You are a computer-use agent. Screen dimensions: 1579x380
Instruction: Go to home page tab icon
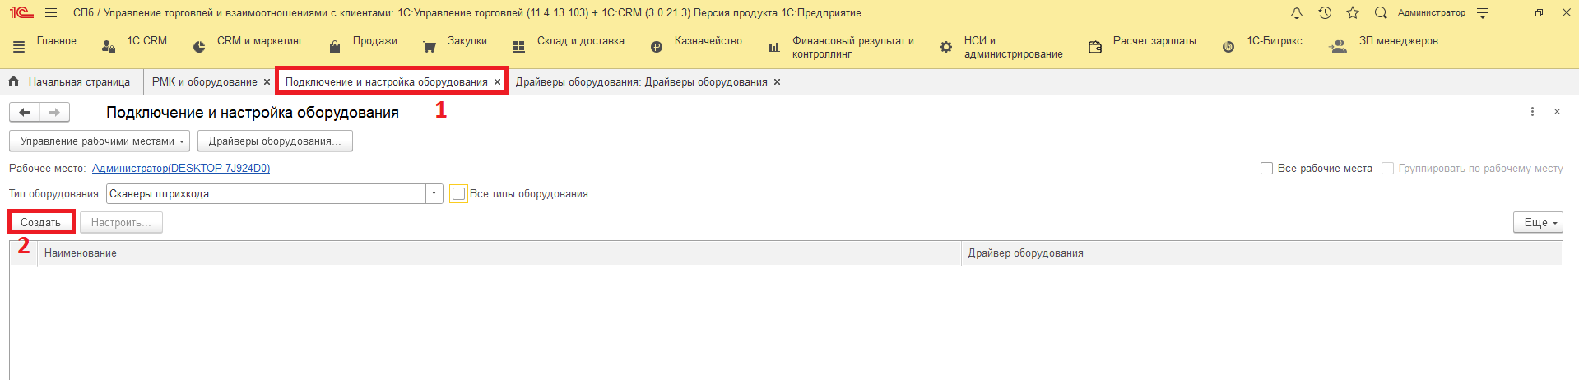point(14,81)
